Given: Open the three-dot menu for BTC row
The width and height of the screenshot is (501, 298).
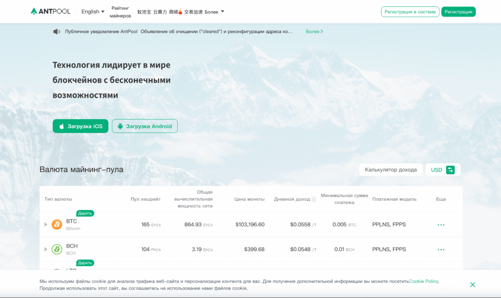Looking at the screenshot, I should tap(441, 225).
